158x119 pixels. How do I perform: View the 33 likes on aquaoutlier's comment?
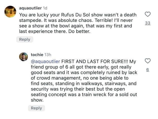click(148, 23)
